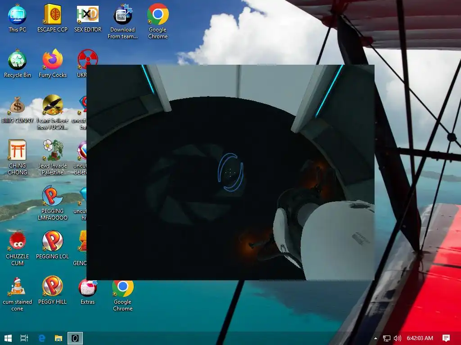Show hidden system tray icons
This screenshot has width=461, height=345.
click(375, 338)
